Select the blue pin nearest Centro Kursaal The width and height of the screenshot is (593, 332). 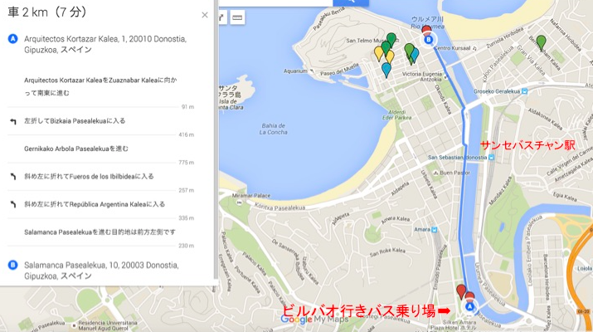pos(415,56)
